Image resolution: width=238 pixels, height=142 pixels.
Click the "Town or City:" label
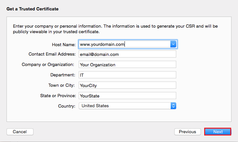click(62, 85)
